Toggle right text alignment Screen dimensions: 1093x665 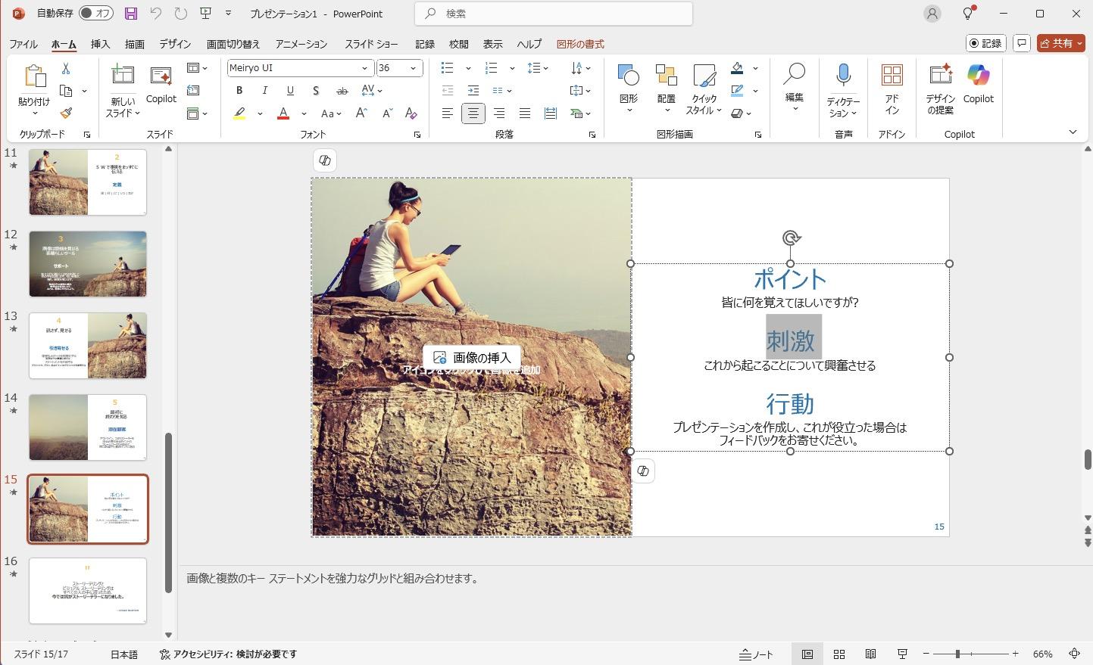499,113
